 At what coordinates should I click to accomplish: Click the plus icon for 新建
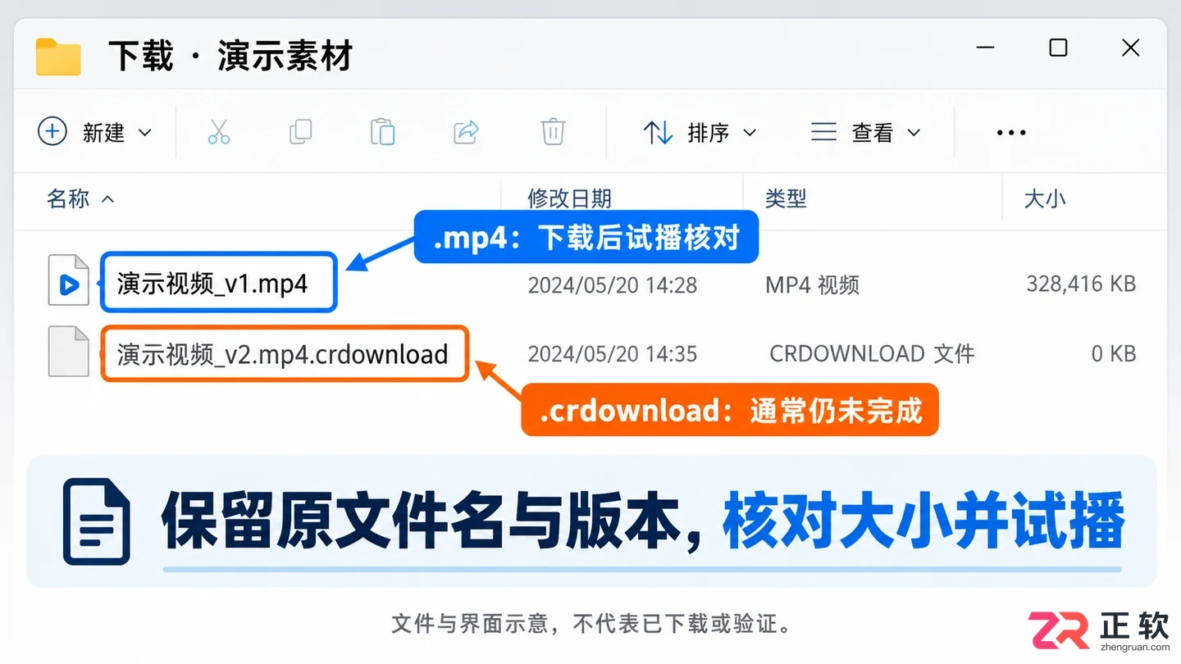pos(52,131)
